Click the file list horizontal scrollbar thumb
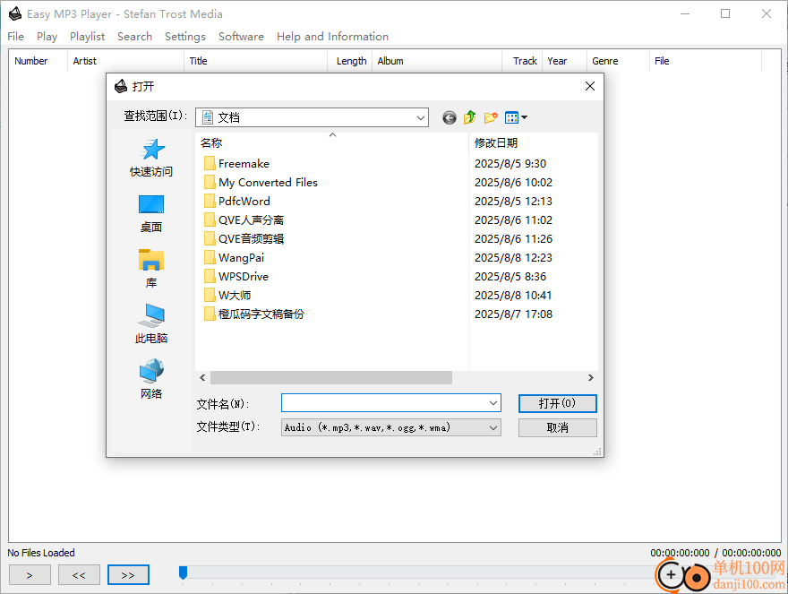Viewport: 788px width, 594px height. tap(331, 378)
